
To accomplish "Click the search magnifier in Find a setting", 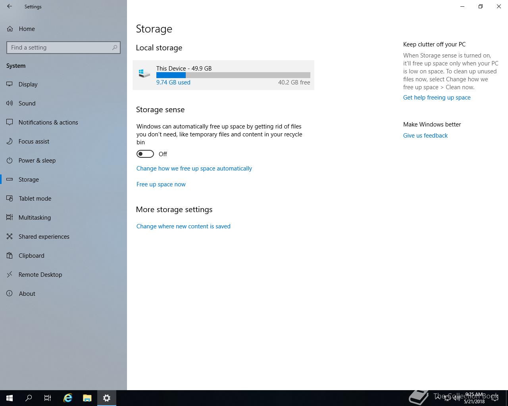I will [114, 48].
